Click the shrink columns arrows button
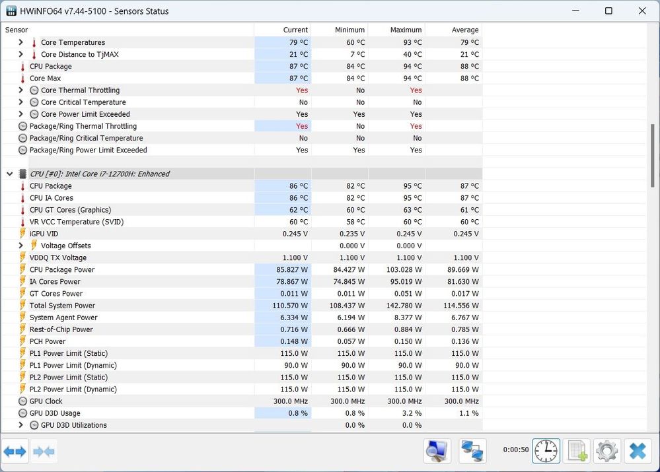Image resolution: width=660 pixels, height=472 pixels. click(x=44, y=452)
